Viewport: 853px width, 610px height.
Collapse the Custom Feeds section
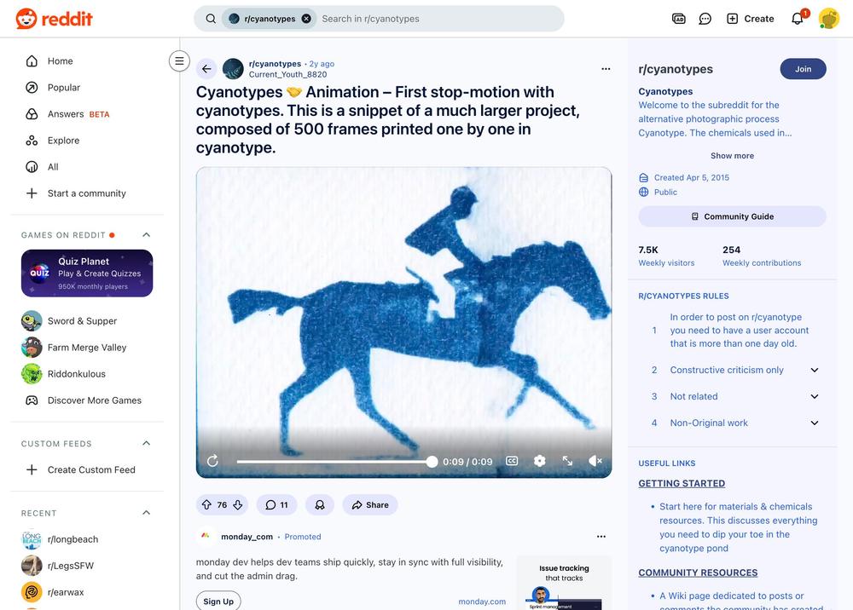tap(146, 444)
